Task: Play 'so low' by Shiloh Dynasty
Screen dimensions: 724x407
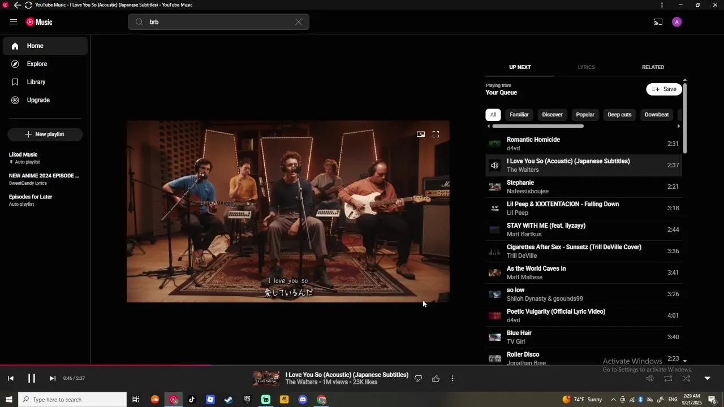Action: tap(584, 294)
